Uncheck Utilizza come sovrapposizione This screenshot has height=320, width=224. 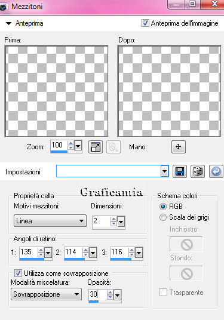pos(18,273)
